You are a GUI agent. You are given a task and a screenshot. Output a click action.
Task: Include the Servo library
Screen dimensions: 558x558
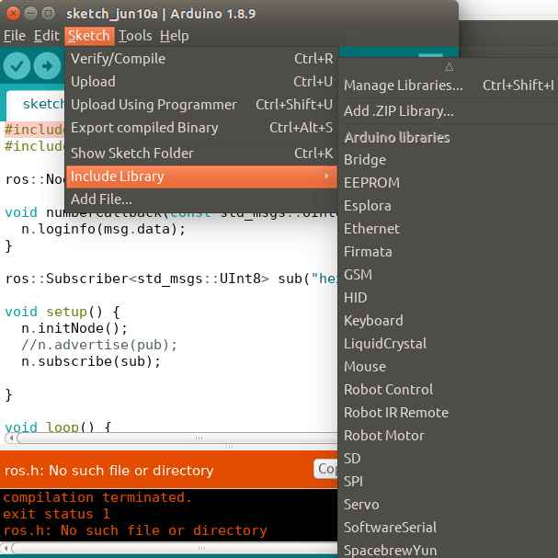[x=449, y=505]
